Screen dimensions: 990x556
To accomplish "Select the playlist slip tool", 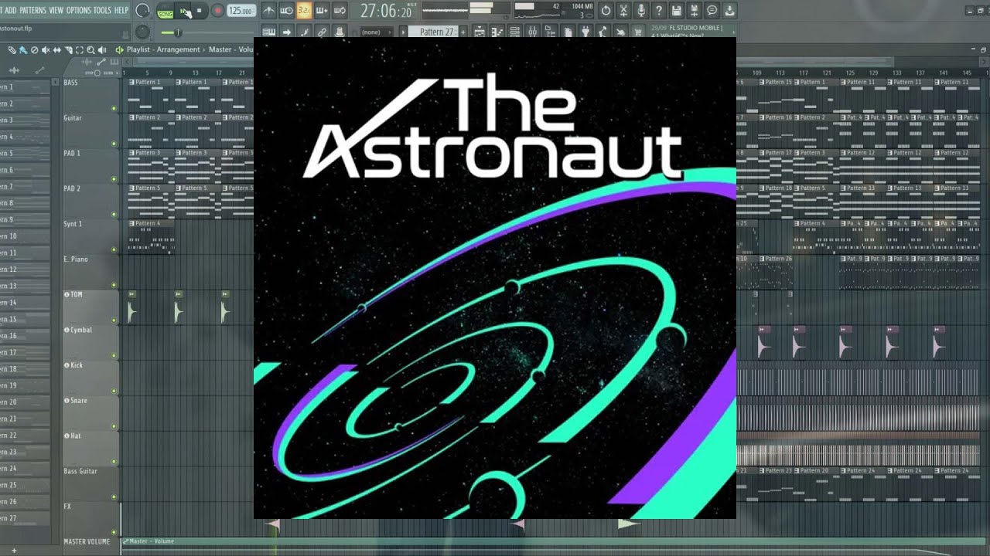I will (57, 49).
